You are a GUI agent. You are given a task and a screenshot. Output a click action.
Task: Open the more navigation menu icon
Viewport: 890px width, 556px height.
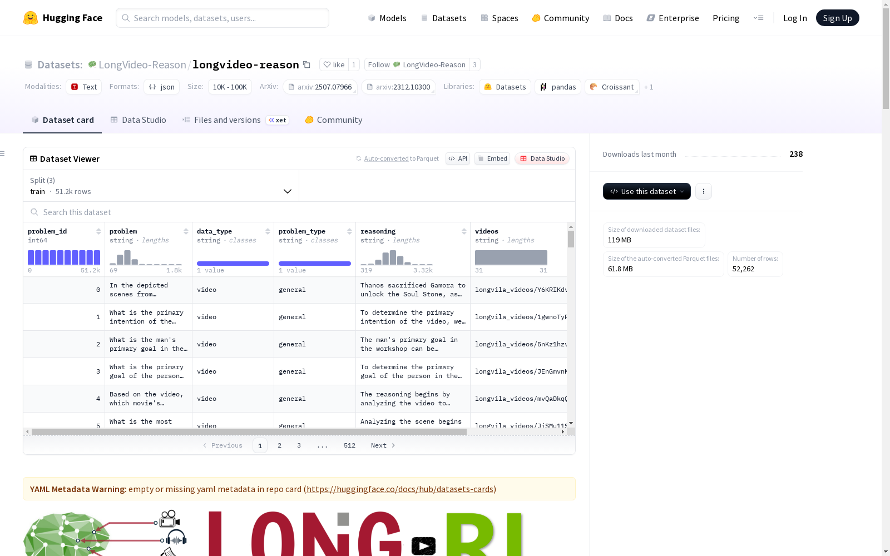758,18
